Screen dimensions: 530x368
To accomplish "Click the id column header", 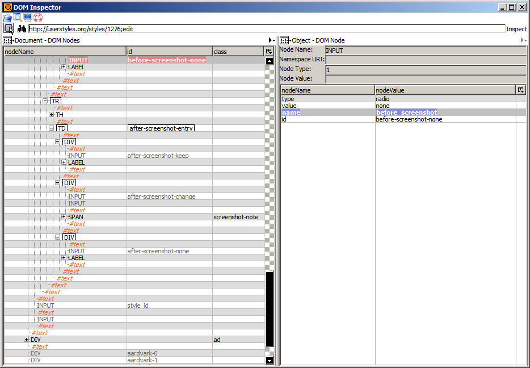I will click(169, 52).
